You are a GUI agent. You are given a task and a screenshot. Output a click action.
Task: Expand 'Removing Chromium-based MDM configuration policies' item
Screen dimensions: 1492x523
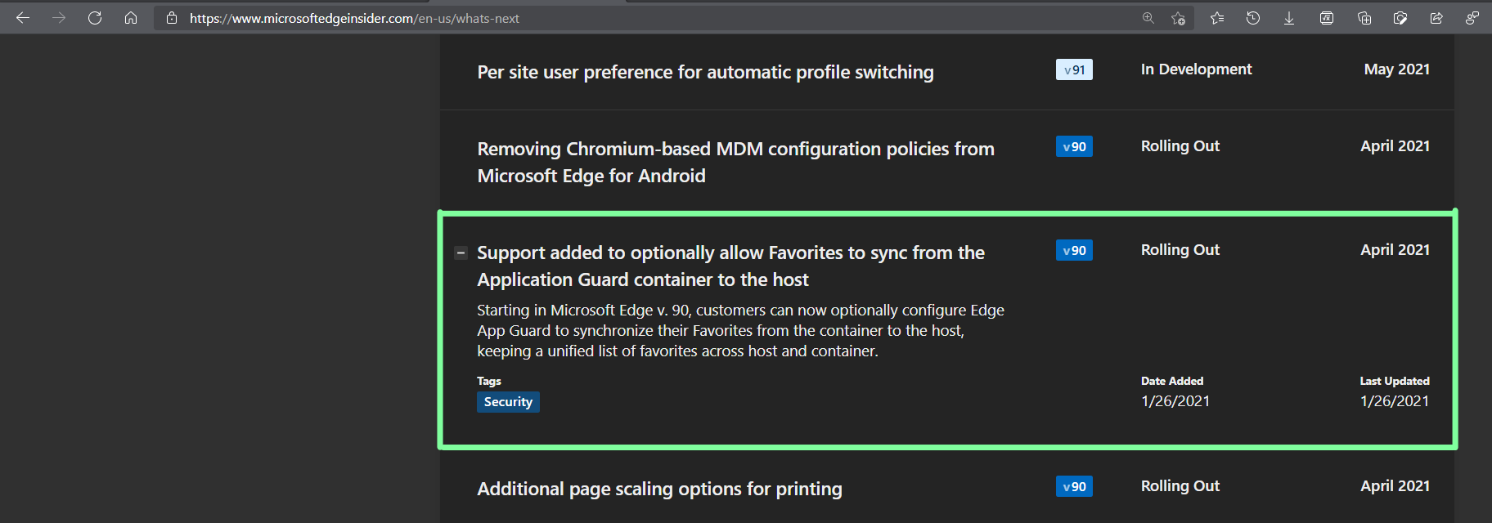point(735,162)
